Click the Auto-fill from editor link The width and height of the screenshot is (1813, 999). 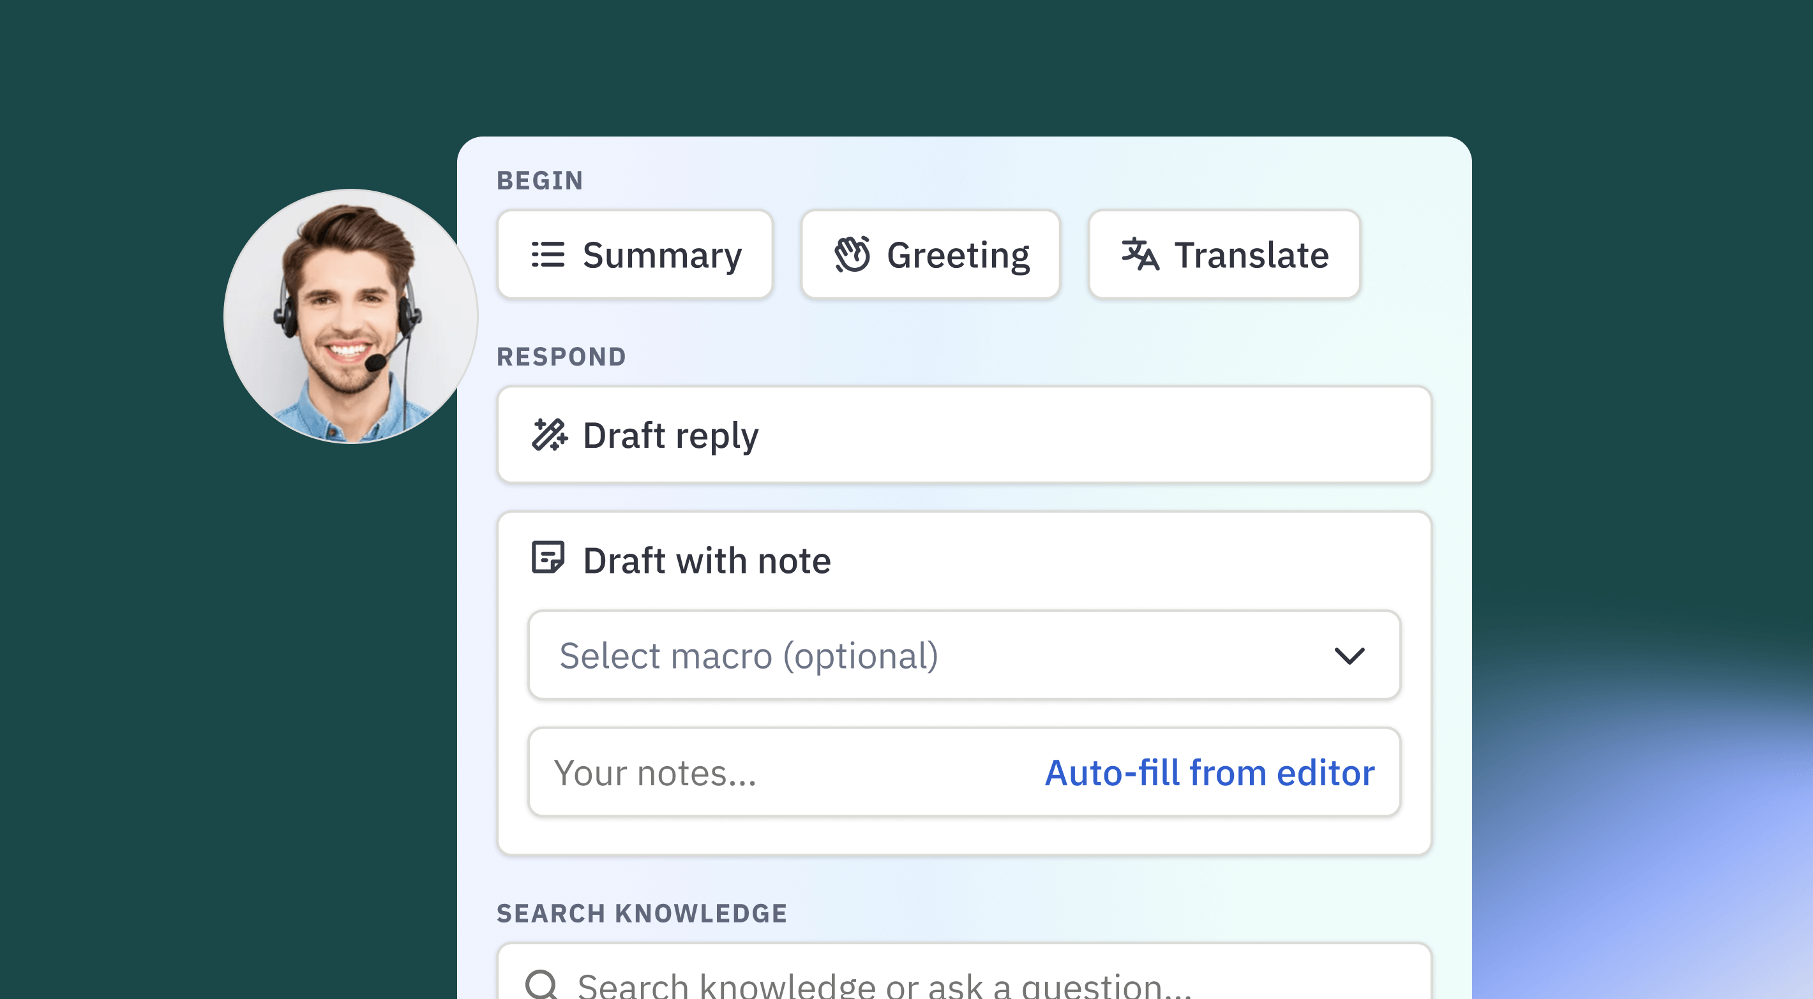click(1209, 773)
